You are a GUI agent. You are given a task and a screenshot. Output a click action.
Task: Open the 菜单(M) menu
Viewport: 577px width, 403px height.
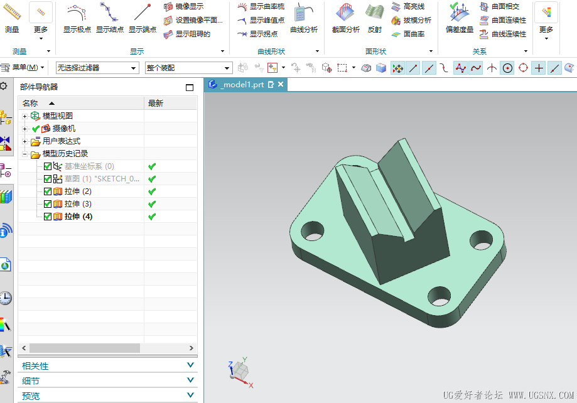coord(23,67)
